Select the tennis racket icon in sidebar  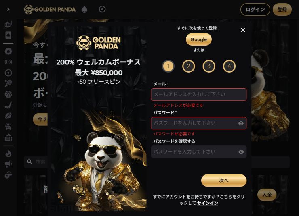8,83
